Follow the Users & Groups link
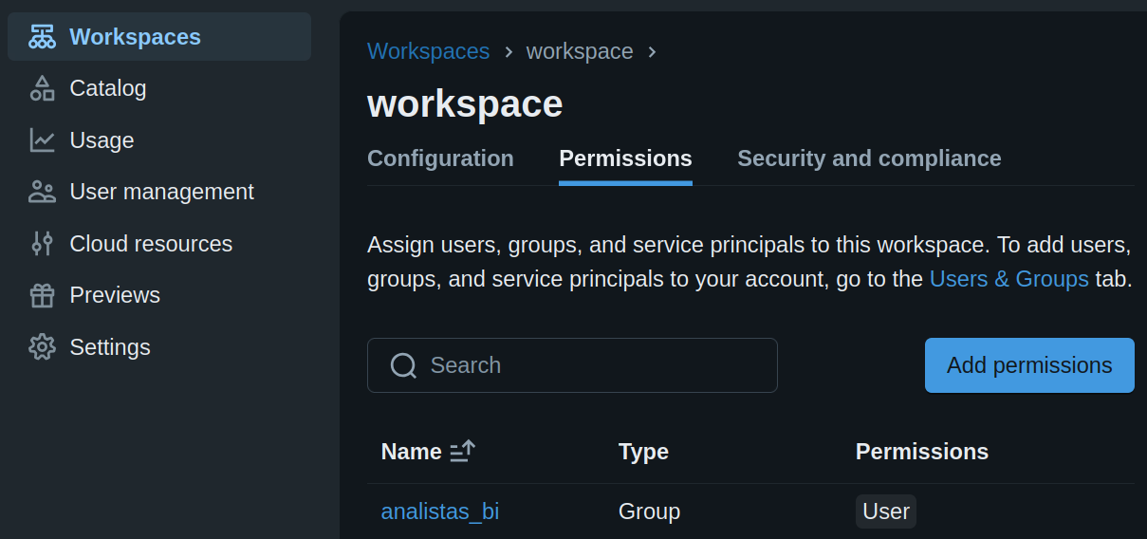Image resolution: width=1147 pixels, height=539 pixels. pos(1008,279)
